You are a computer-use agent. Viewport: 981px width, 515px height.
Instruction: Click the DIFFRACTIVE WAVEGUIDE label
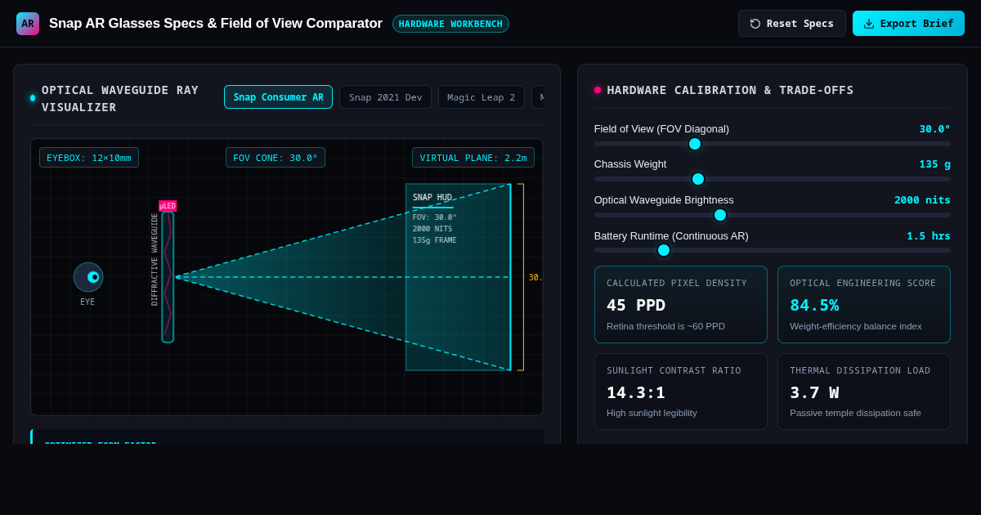[155, 259]
